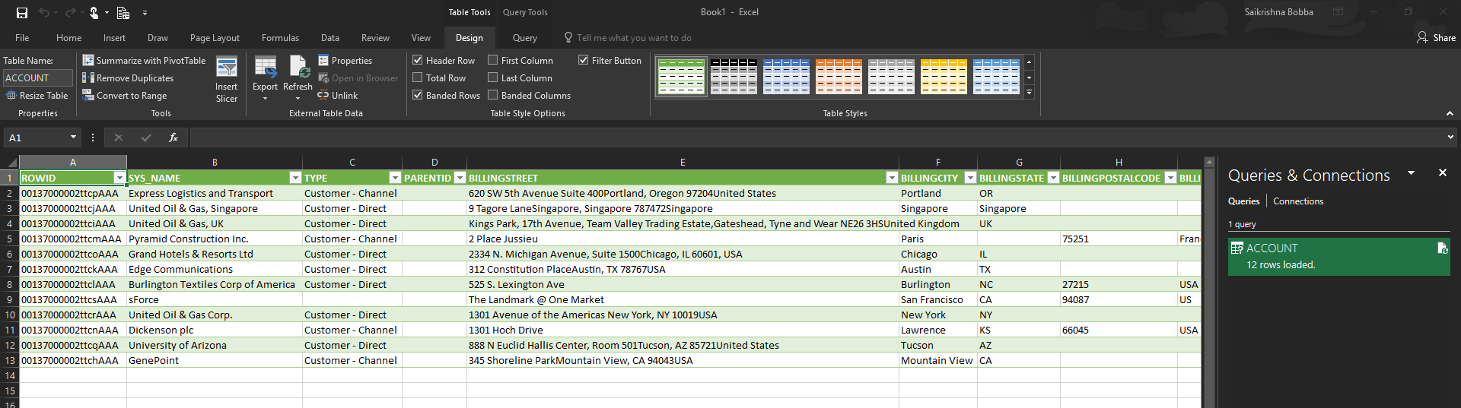Image resolution: width=1461 pixels, height=408 pixels.
Task: Select cell with Pyramid Construction Inc.
Action: (x=215, y=239)
